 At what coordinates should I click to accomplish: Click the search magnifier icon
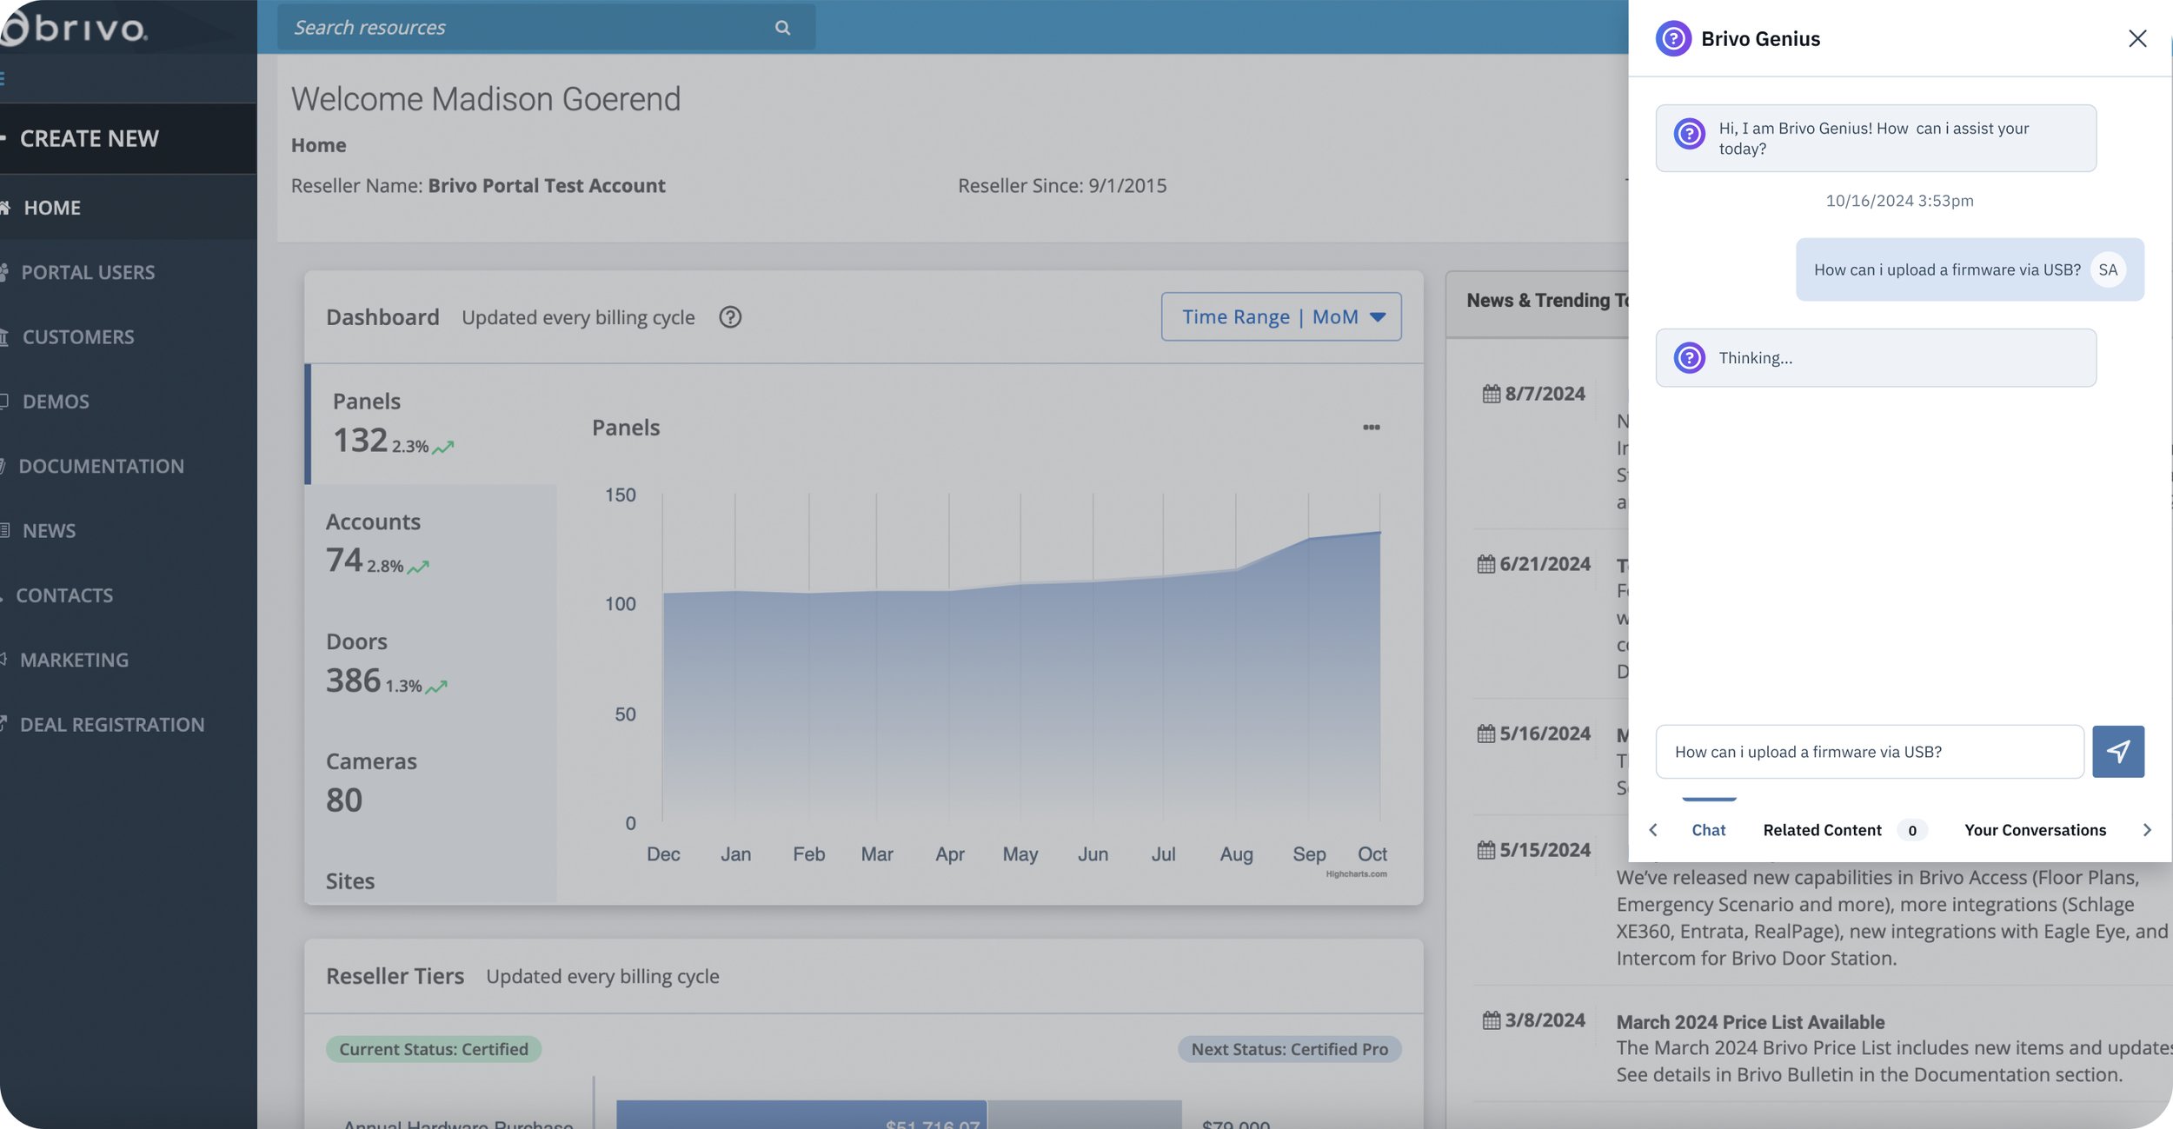(782, 28)
